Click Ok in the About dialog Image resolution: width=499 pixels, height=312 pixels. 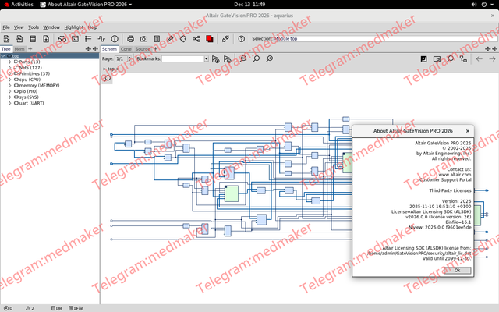pos(458,270)
